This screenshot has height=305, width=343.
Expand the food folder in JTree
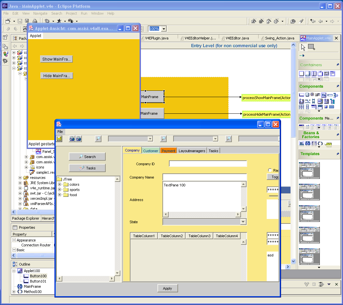[59, 195]
